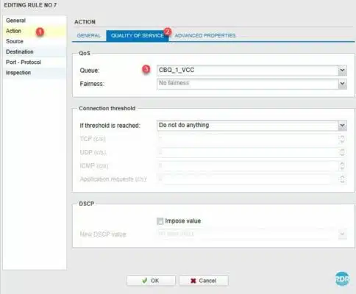Click the Queue field showing CBQ_1_VCC
Screen dimensions: 356x294
(x=247, y=71)
